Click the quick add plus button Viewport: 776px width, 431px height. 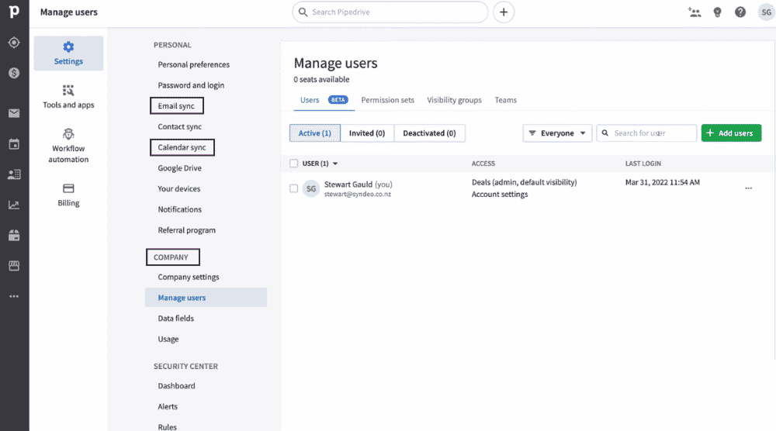click(x=504, y=12)
